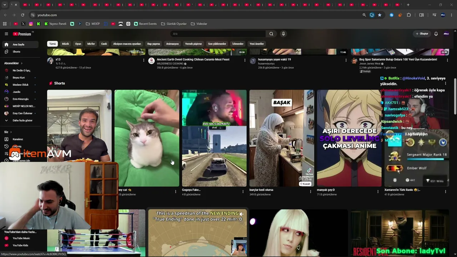Select the Aksiyon-macera oyunları chip
The width and height of the screenshot is (457, 257).
pyautogui.click(x=127, y=44)
